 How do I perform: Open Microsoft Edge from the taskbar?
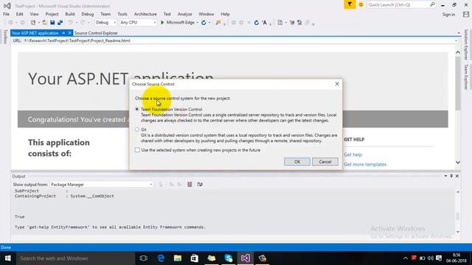point(161,258)
